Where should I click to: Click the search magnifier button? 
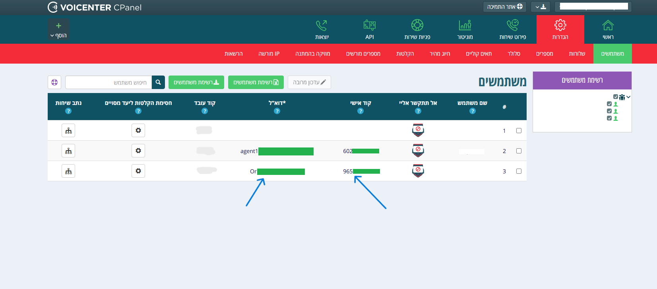tap(158, 82)
